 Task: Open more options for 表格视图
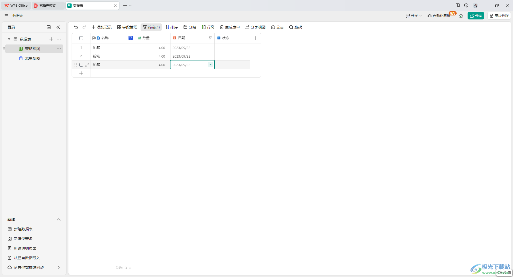(x=59, y=49)
